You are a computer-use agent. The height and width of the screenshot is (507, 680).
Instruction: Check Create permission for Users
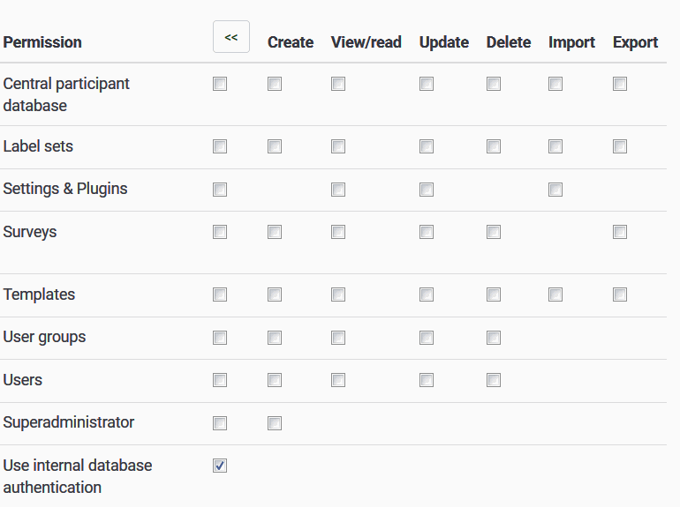coord(275,380)
